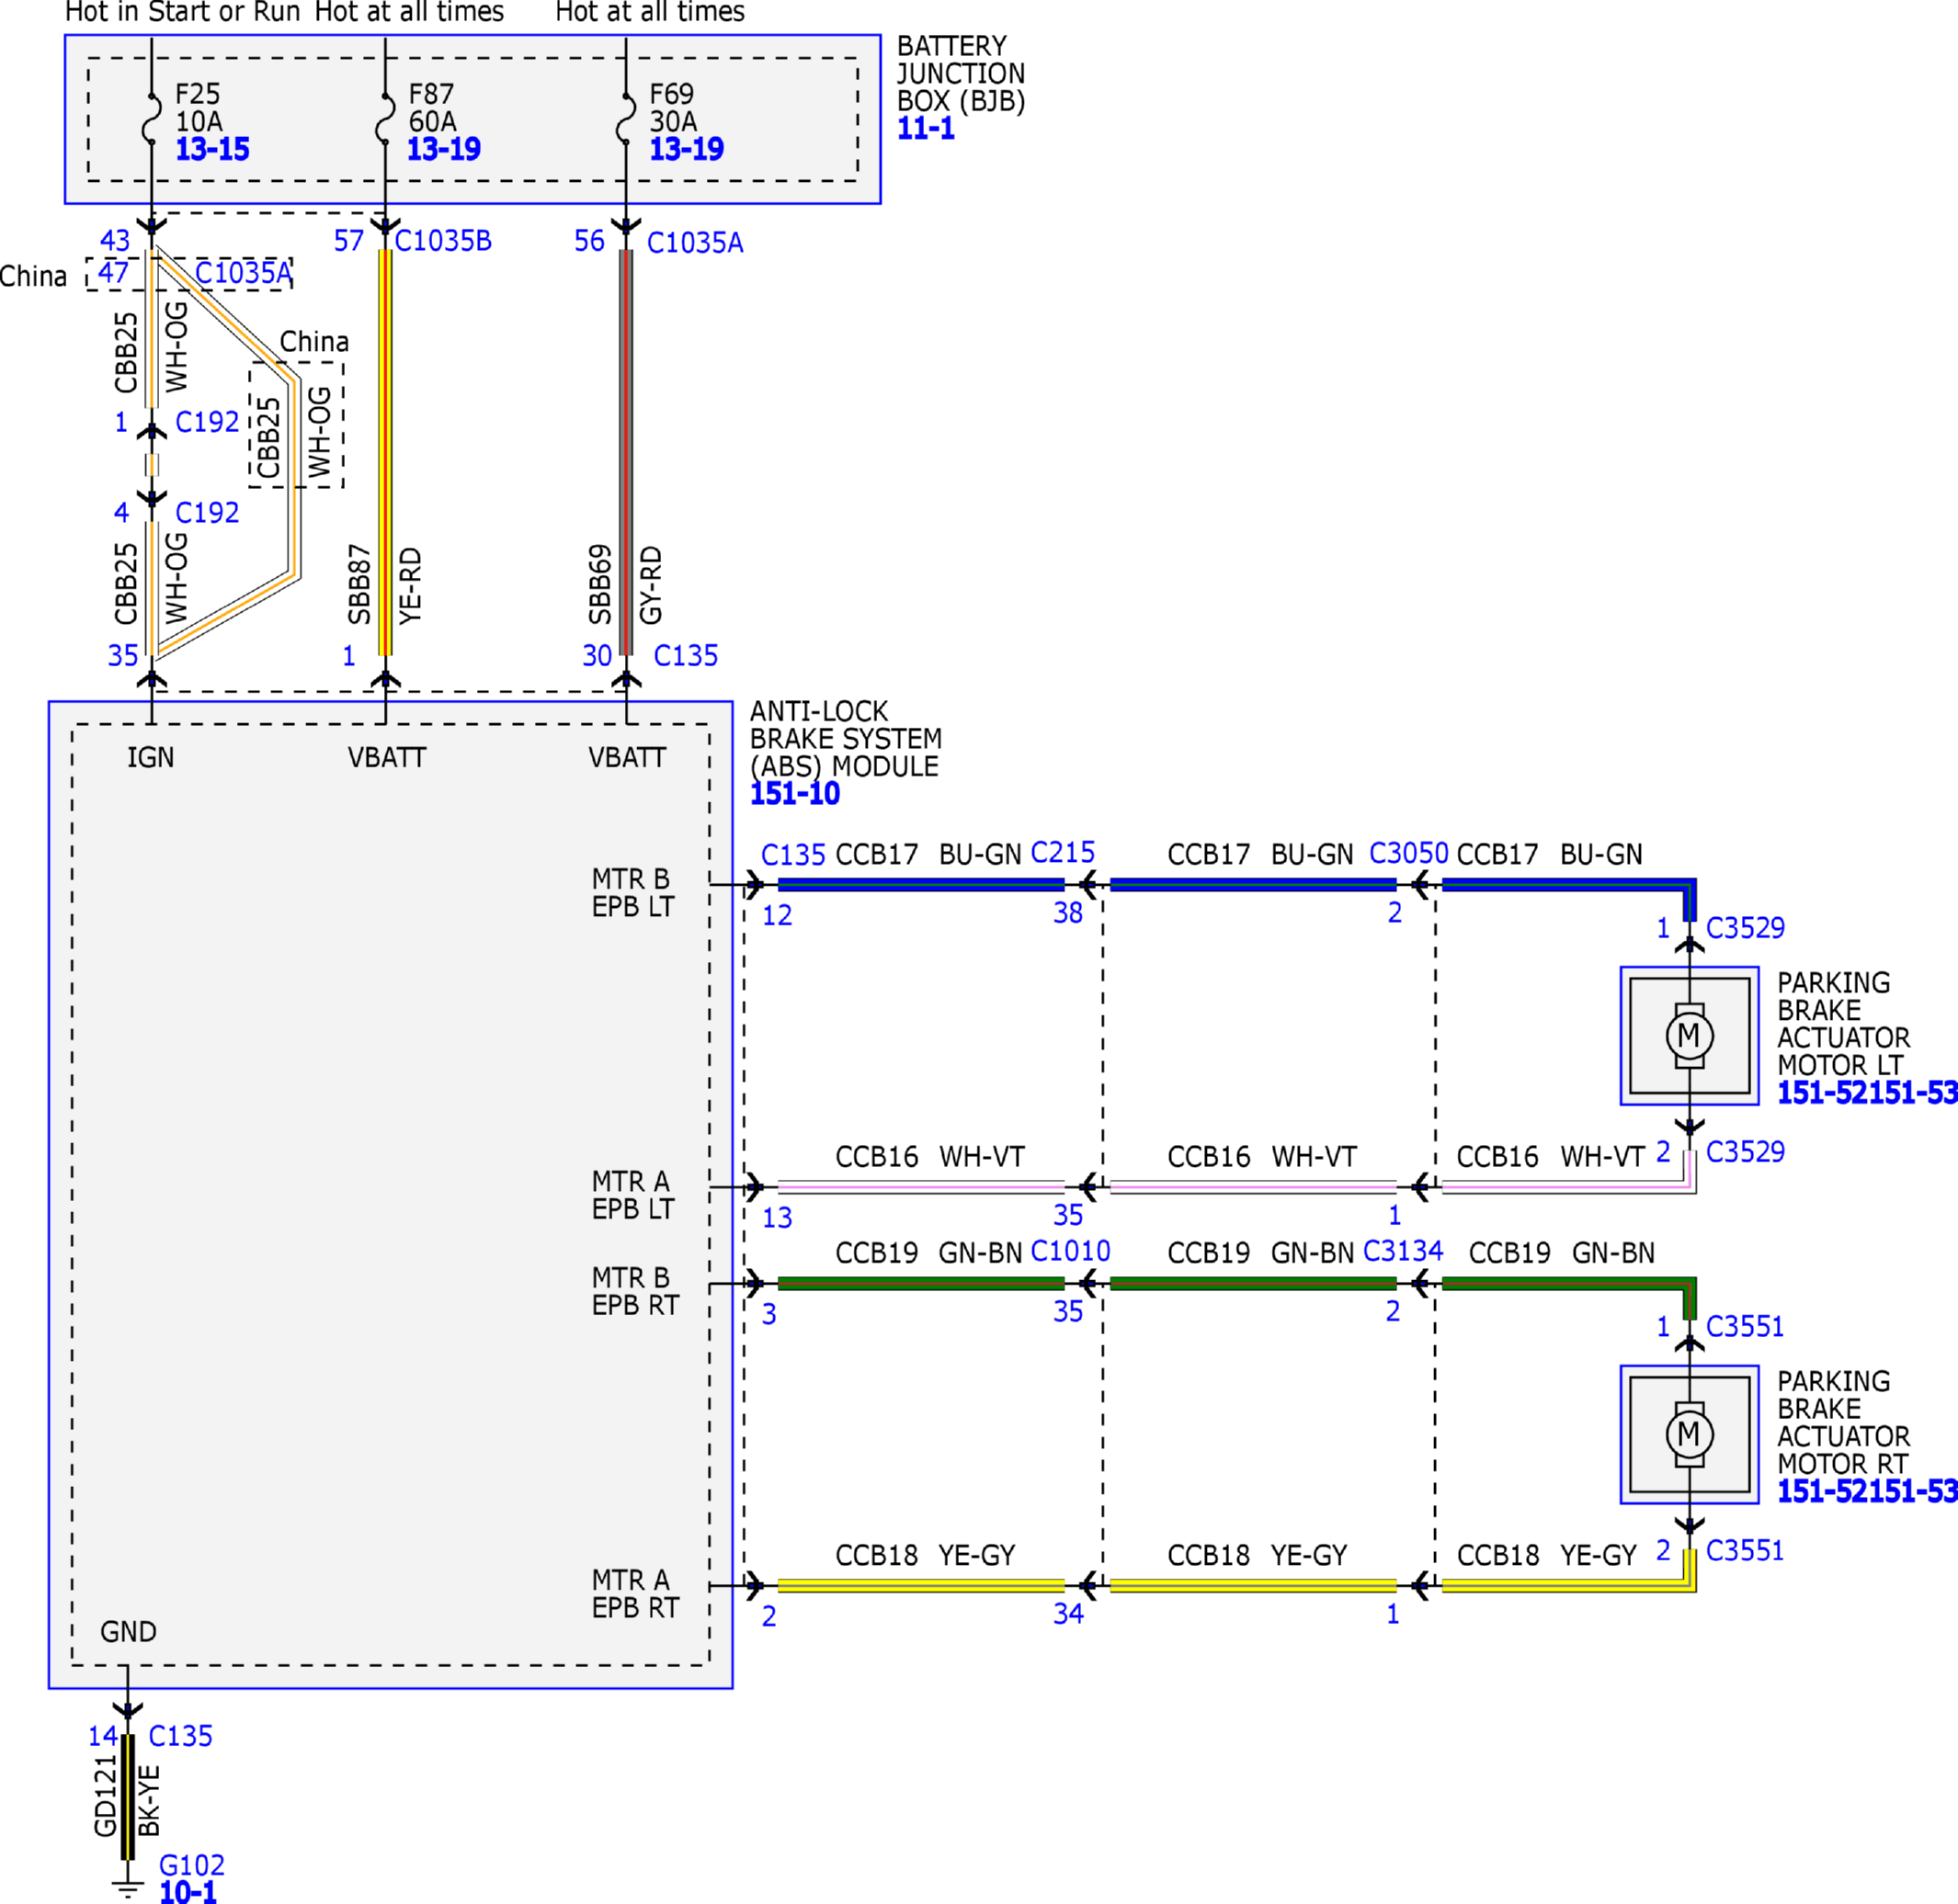
Task: Click 'PARKING BRAKE ACTUATOR MOTOR LT' label
Action: 1843,1024
